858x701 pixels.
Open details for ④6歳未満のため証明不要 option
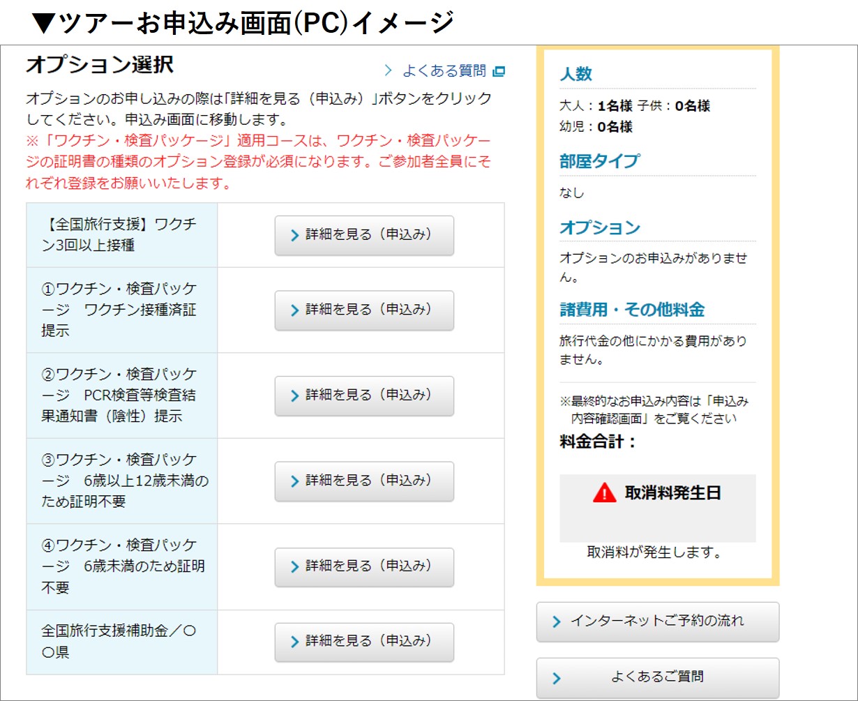click(x=363, y=566)
